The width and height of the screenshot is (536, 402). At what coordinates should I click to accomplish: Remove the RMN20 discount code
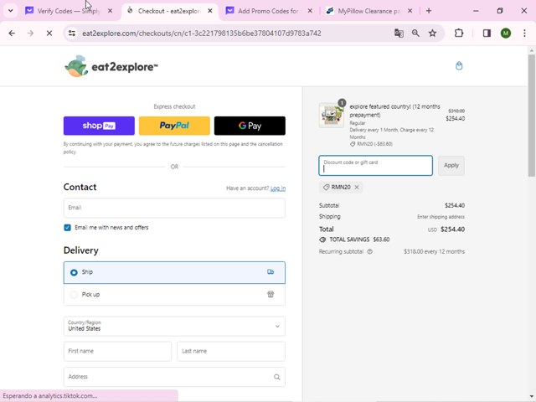pos(357,188)
